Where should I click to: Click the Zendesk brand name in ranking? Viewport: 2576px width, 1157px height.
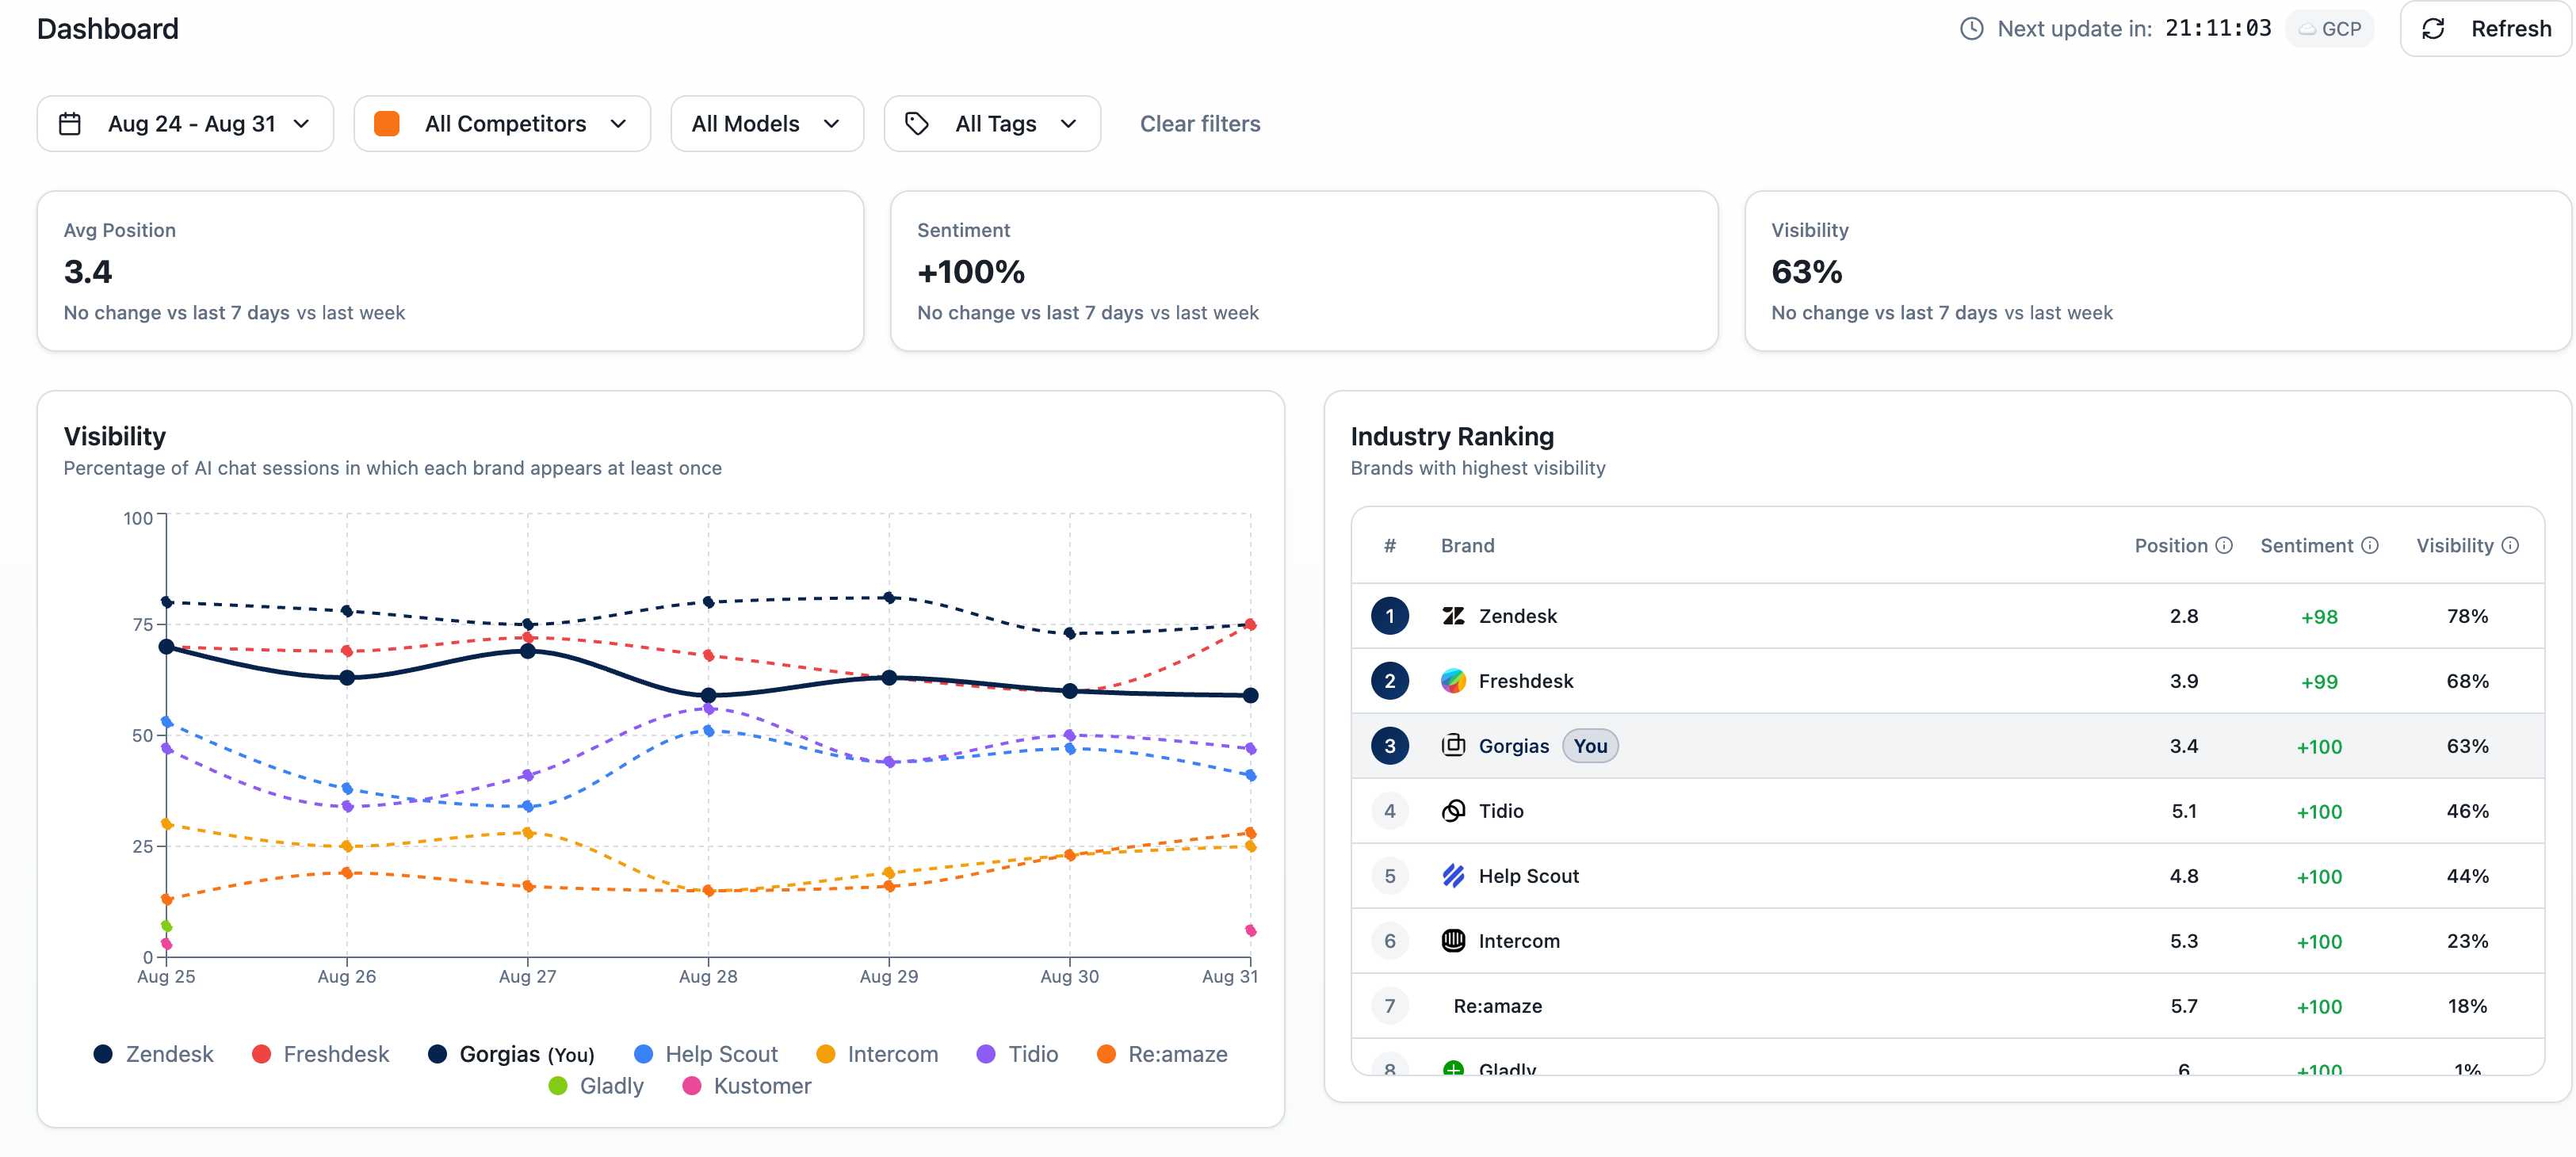click(1517, 616)
